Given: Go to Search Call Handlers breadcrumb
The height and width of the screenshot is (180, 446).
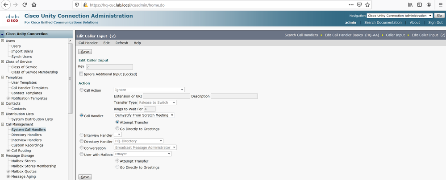Looking at the screenshot, I should (301, 35).
